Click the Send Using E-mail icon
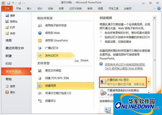The height and width of the screenshot is (115, 162). tap(40, 26)
